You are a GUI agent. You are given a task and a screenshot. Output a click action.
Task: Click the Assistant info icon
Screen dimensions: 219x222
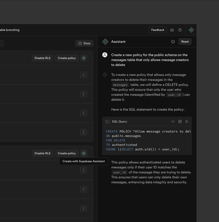tap(173, 42)
